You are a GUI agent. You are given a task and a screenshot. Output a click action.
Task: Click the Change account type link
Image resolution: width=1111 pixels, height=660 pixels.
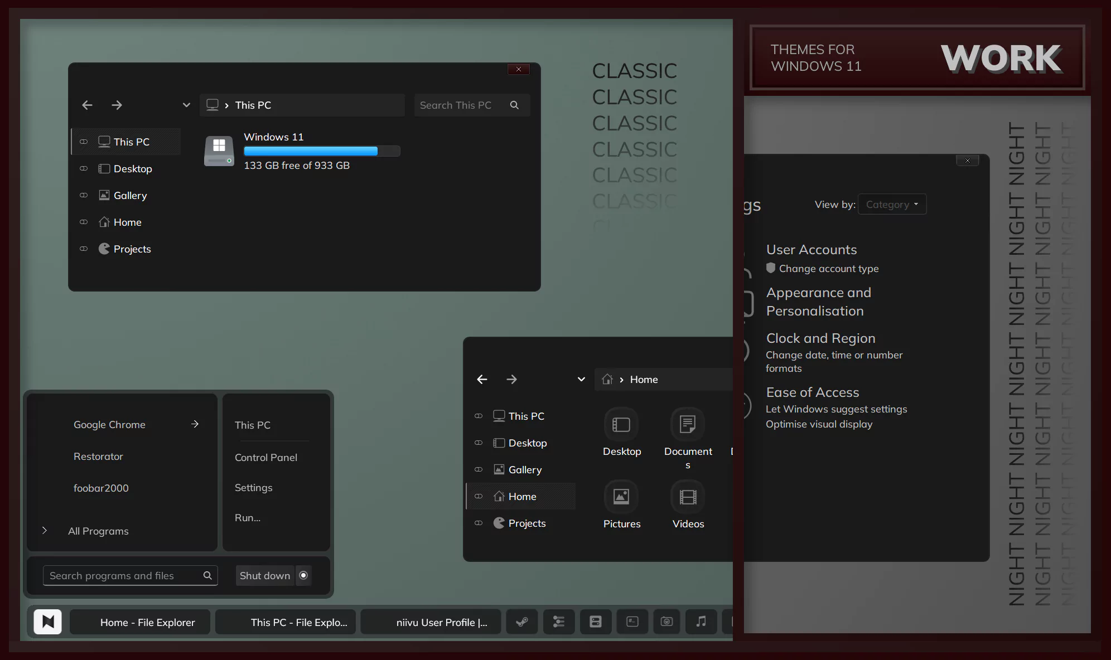pyautogui.click(x=829, y=268)
